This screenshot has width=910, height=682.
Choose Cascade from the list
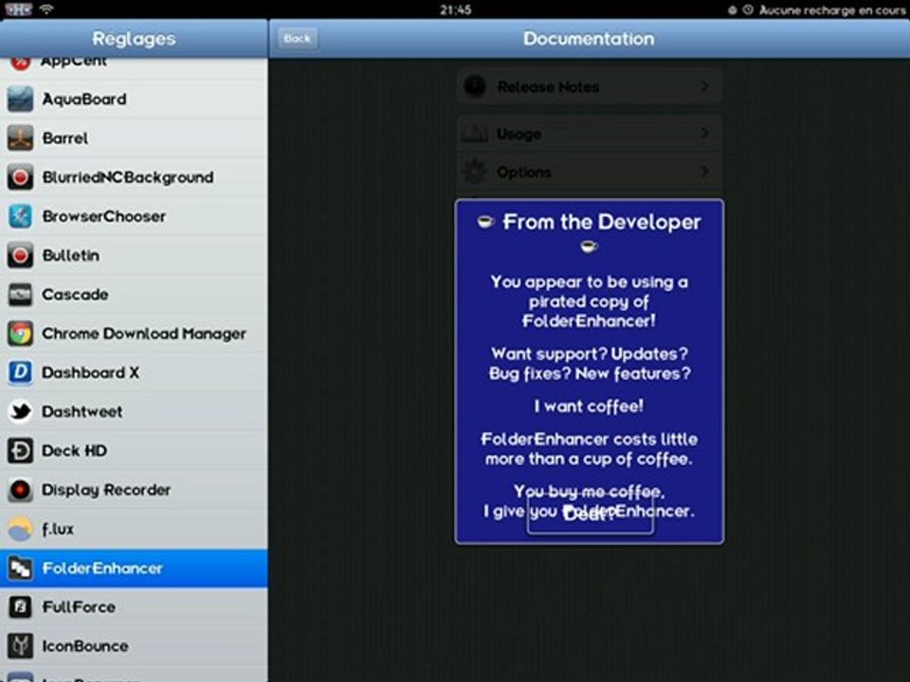coord(134,295)
